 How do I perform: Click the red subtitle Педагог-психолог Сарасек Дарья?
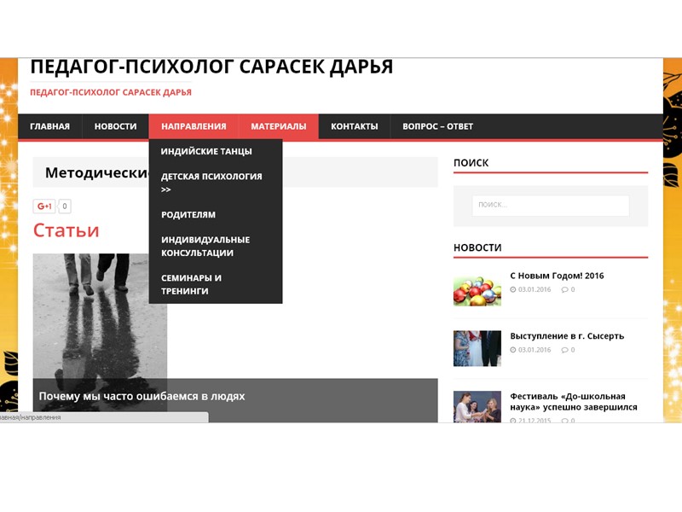pyautogui.click(x=111, y=92)
